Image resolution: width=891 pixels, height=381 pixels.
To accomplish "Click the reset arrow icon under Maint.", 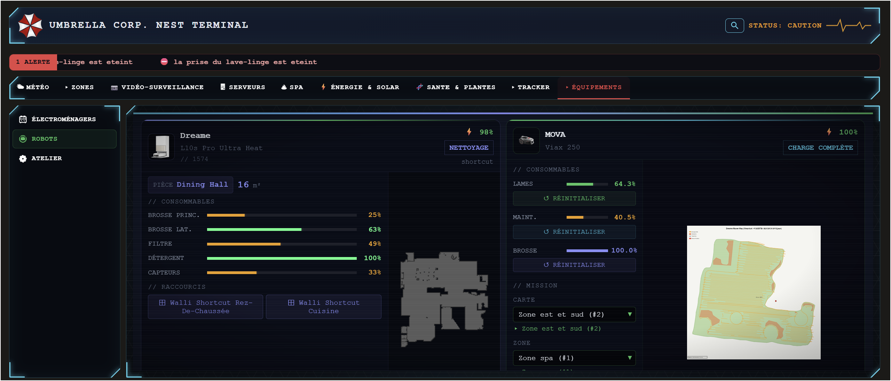I will tap(546, 232).
